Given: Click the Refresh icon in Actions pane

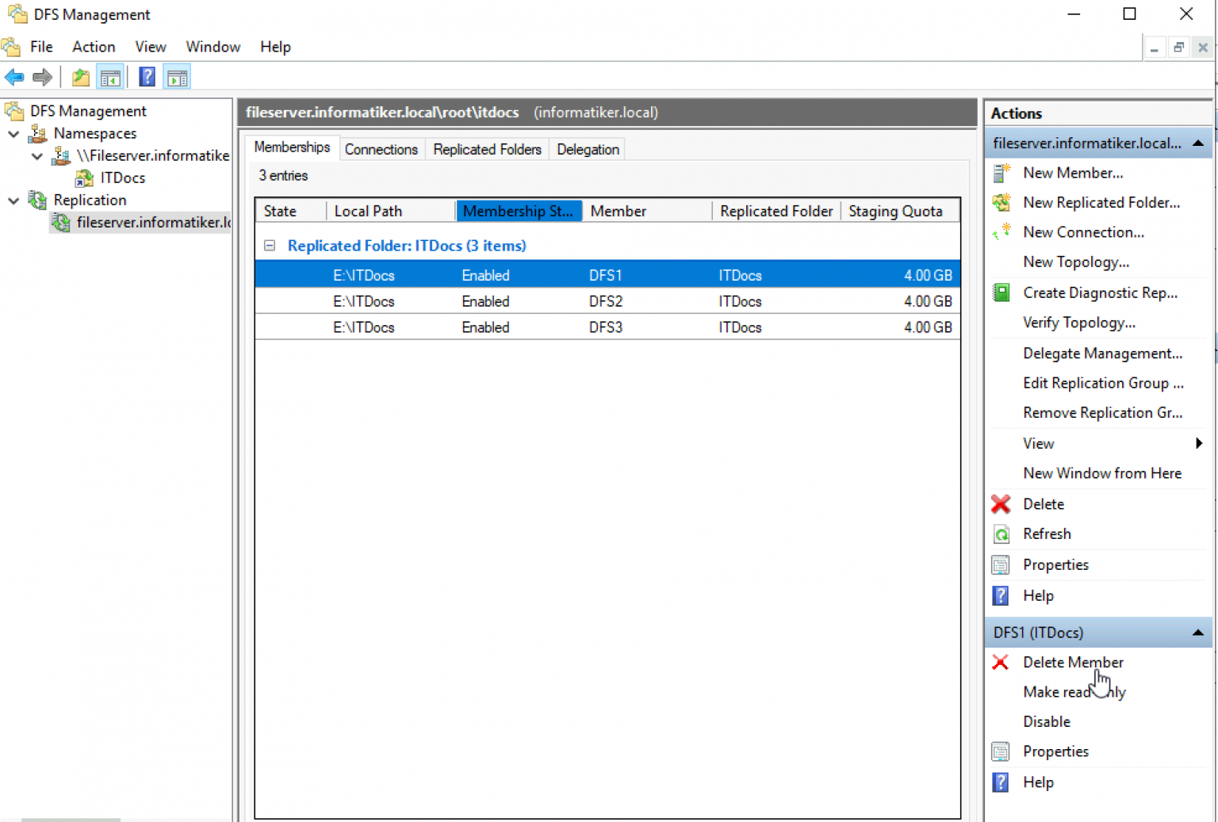Looking at the screenshot, I should [x=1001, y=533].
